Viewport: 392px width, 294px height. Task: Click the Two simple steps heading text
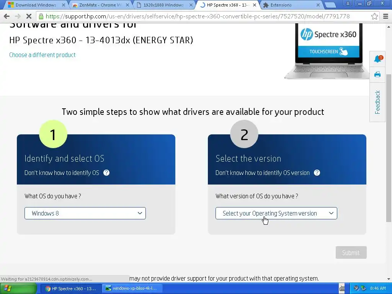click(193, 112)
